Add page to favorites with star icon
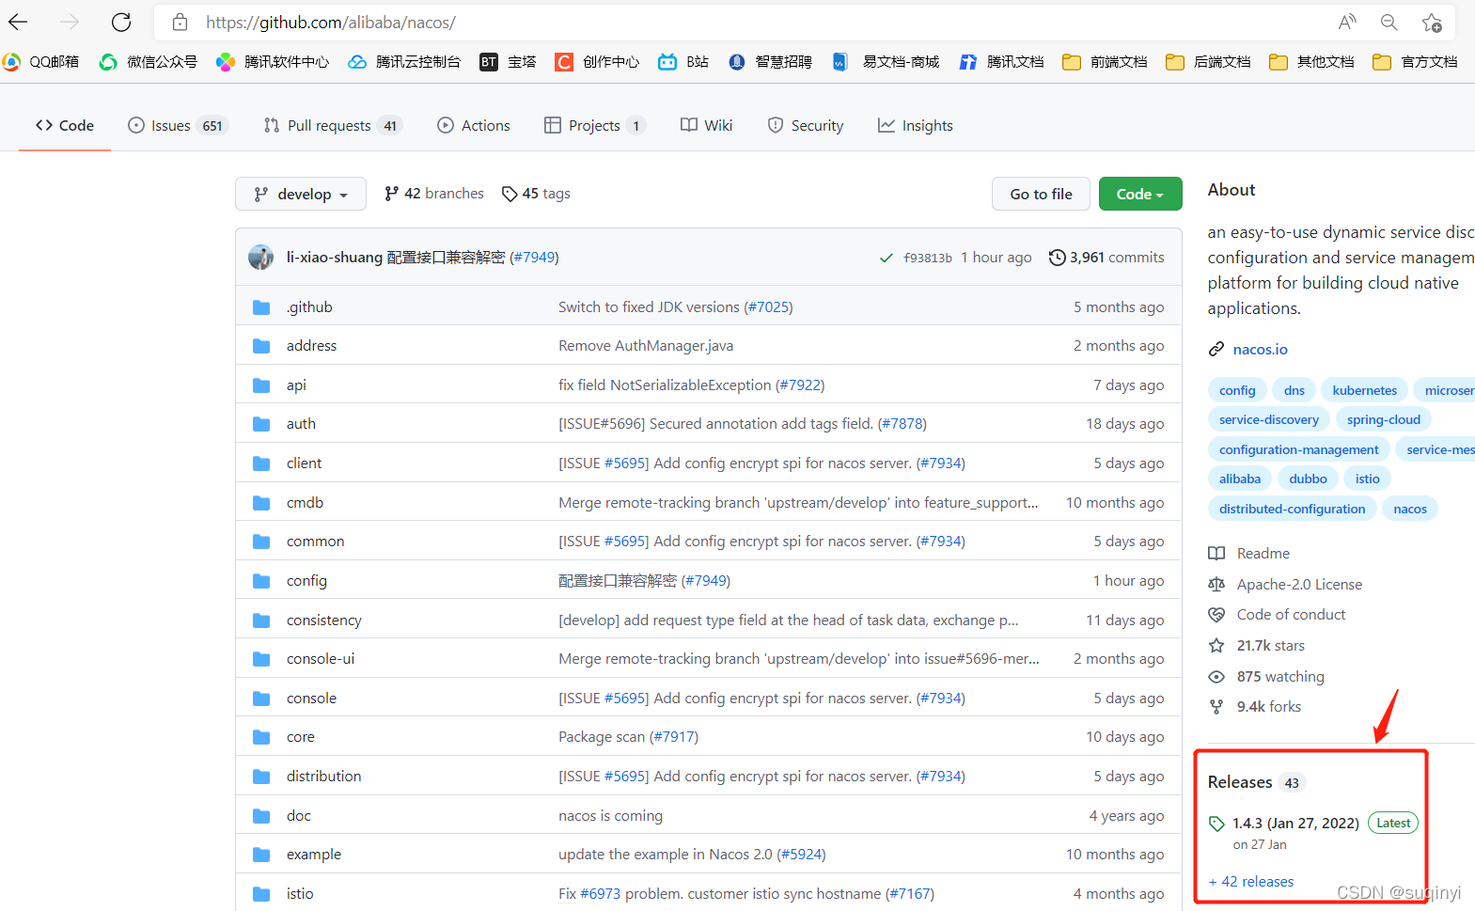This screenshot has height=911, width=1475. click(x=1431, y=22)
